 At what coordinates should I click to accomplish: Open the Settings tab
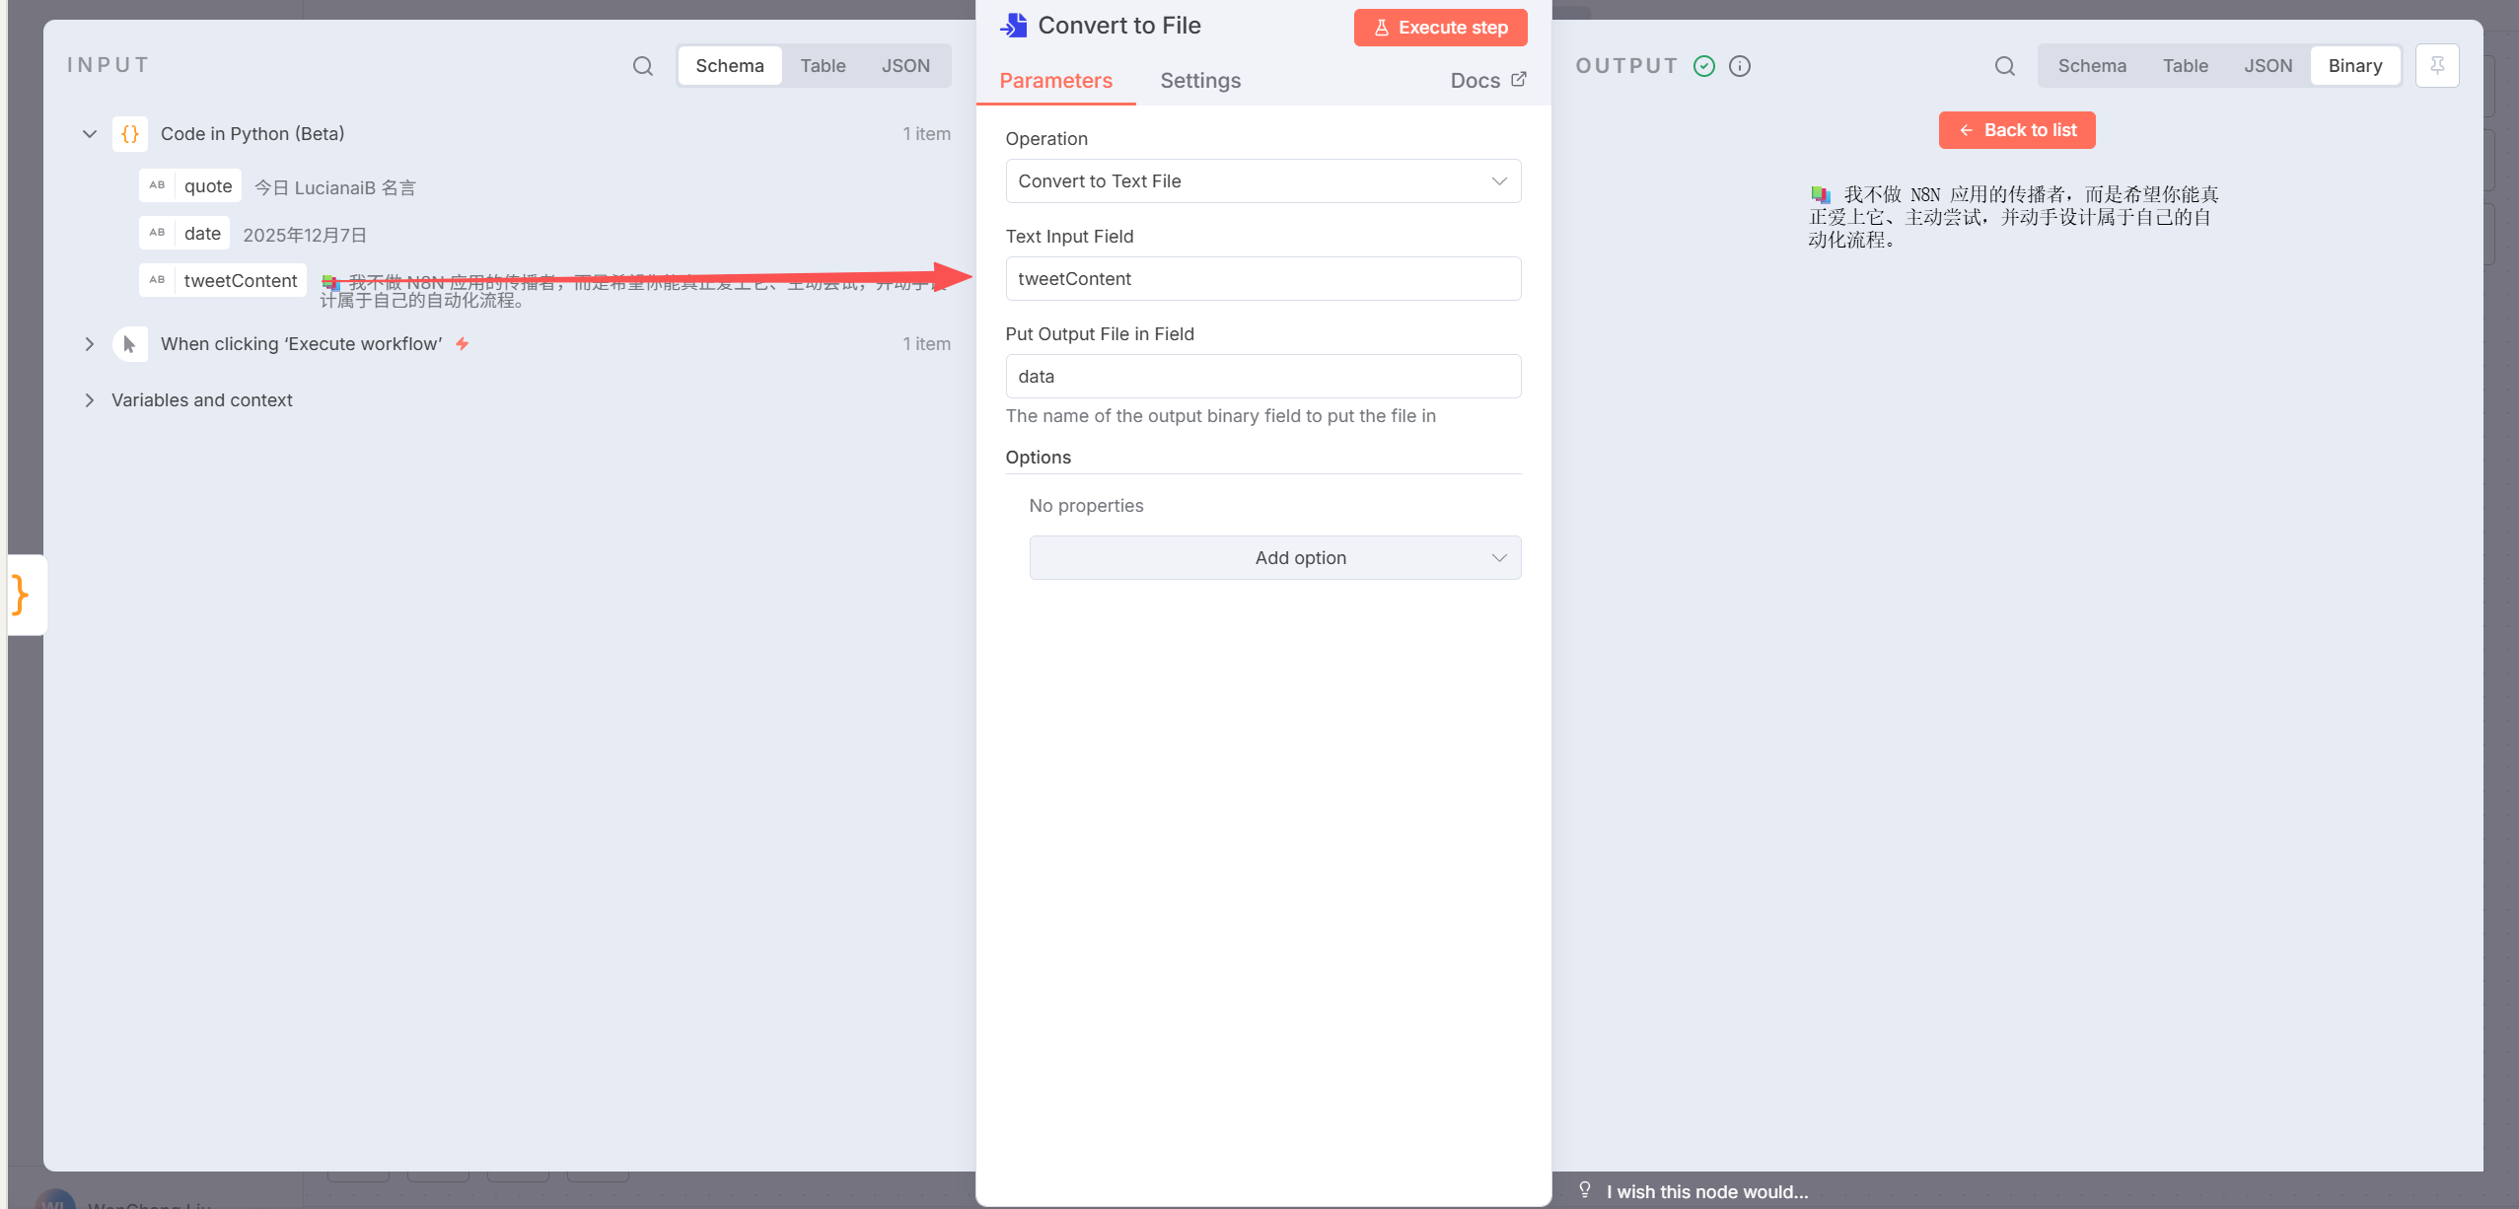pos(1199,81)
